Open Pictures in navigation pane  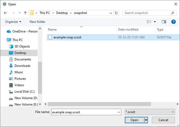click(x=17, y=79)
